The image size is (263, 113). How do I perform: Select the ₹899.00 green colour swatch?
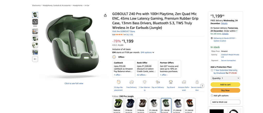[x=118, y=103]
